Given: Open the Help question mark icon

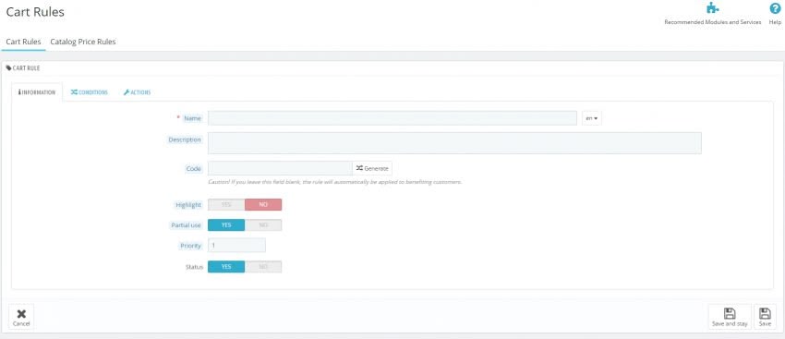Looking at the screenshot, I should tap(775, 8).
